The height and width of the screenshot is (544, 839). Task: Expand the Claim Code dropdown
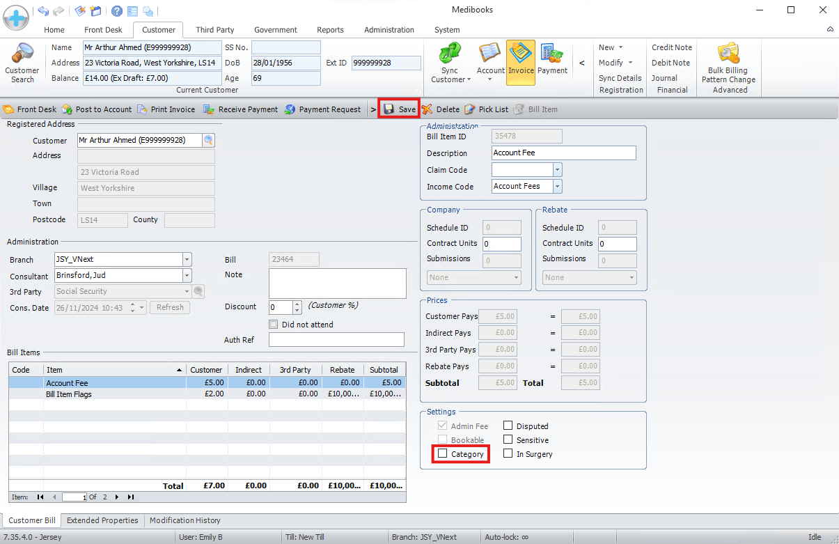(557, 170)
